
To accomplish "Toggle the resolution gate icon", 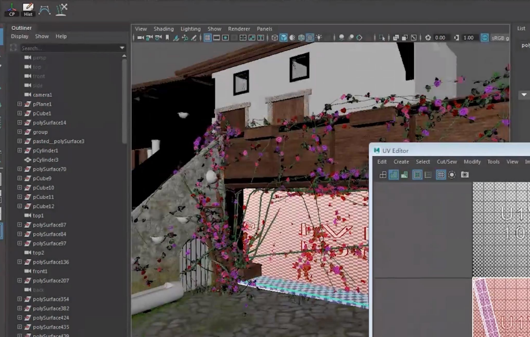I will click(225, 38).
